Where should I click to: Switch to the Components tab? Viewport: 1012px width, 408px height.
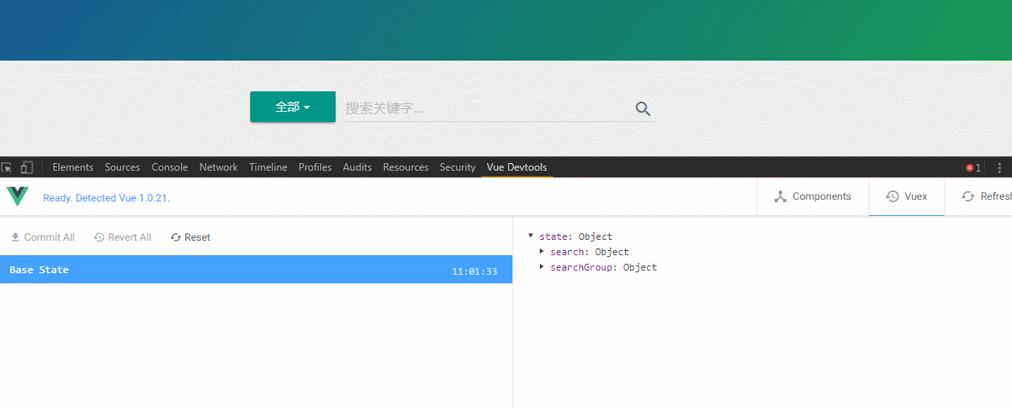coord(812,196)
